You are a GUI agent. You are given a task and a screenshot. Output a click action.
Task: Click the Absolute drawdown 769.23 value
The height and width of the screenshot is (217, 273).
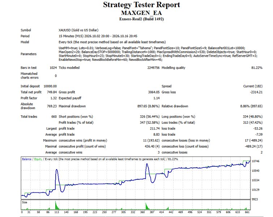(x=52, y=106)
